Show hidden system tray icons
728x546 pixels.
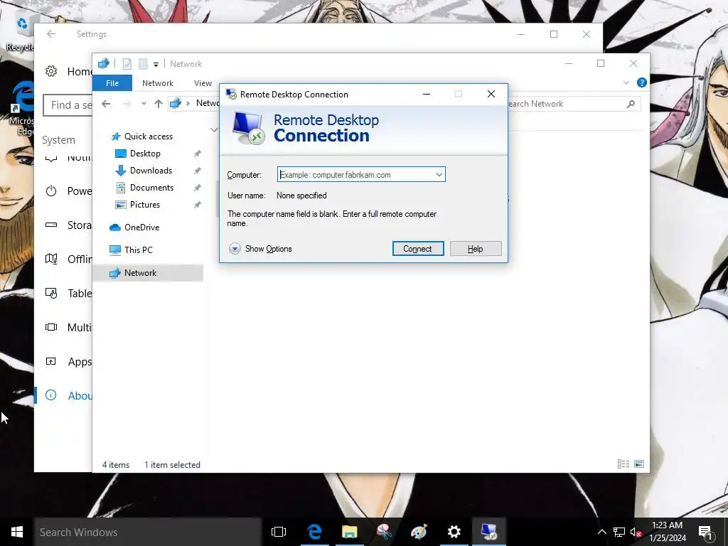click(x=601, y=532)
